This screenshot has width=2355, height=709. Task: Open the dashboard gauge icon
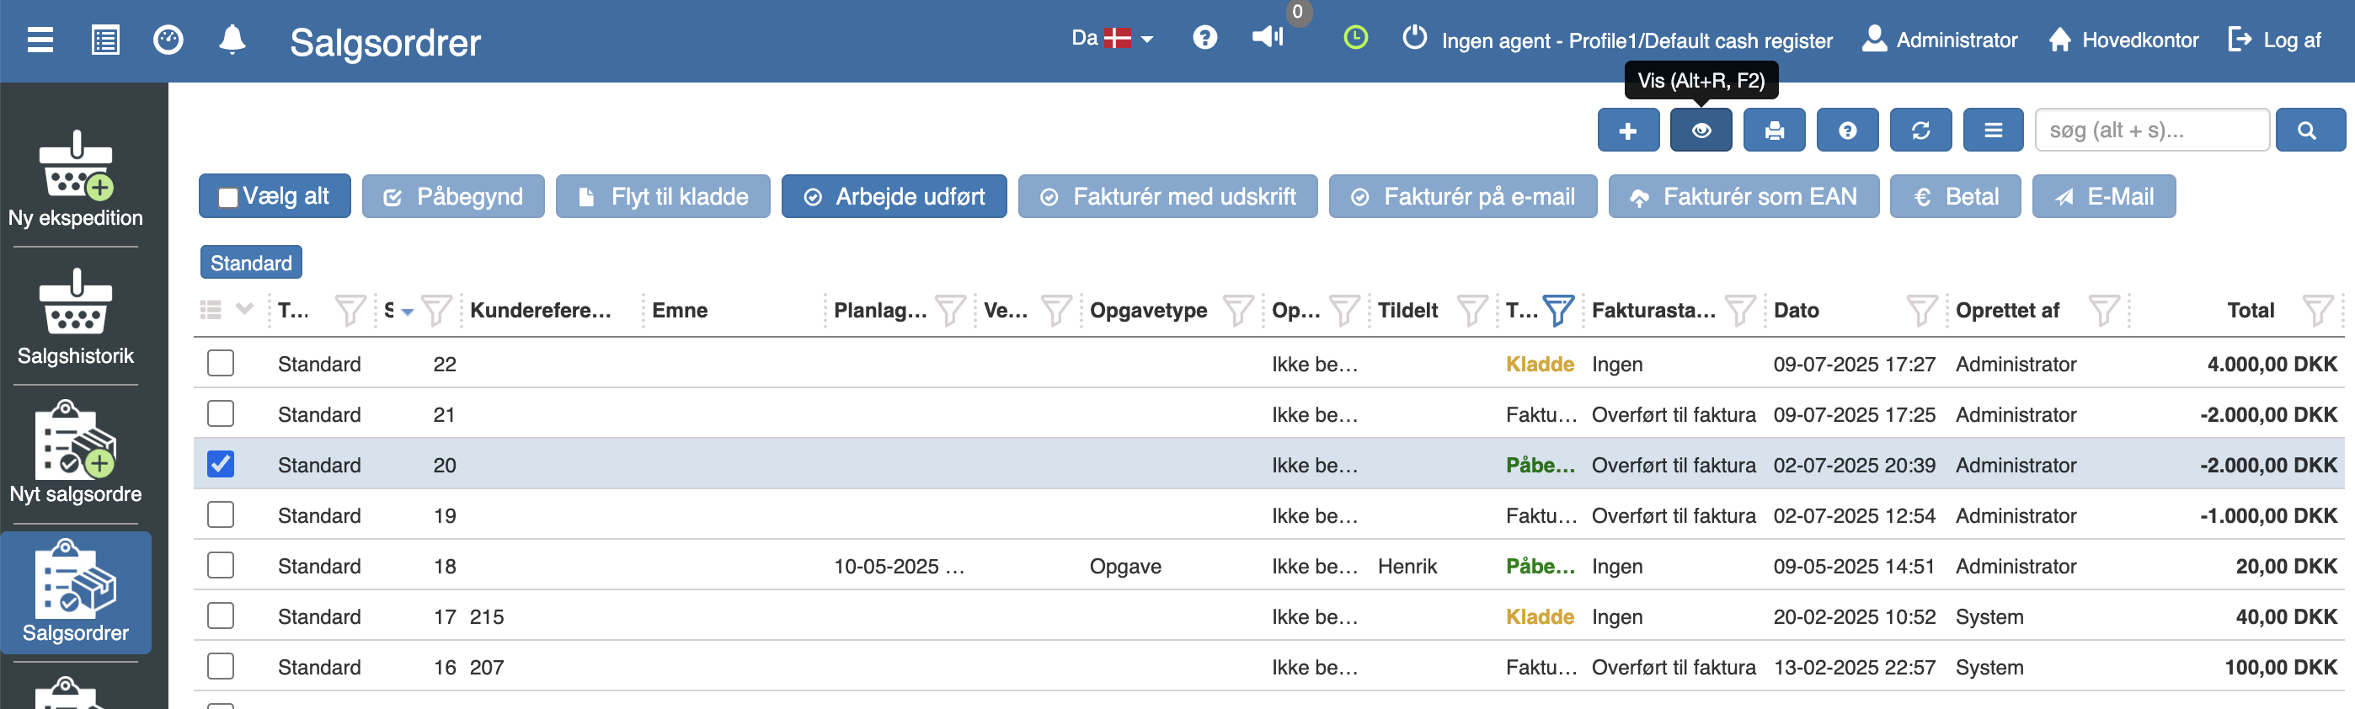(168, 40)
